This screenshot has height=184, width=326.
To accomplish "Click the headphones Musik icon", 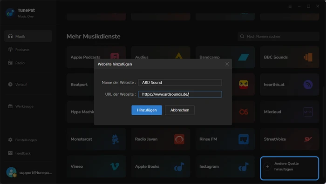I will point(10,36).
